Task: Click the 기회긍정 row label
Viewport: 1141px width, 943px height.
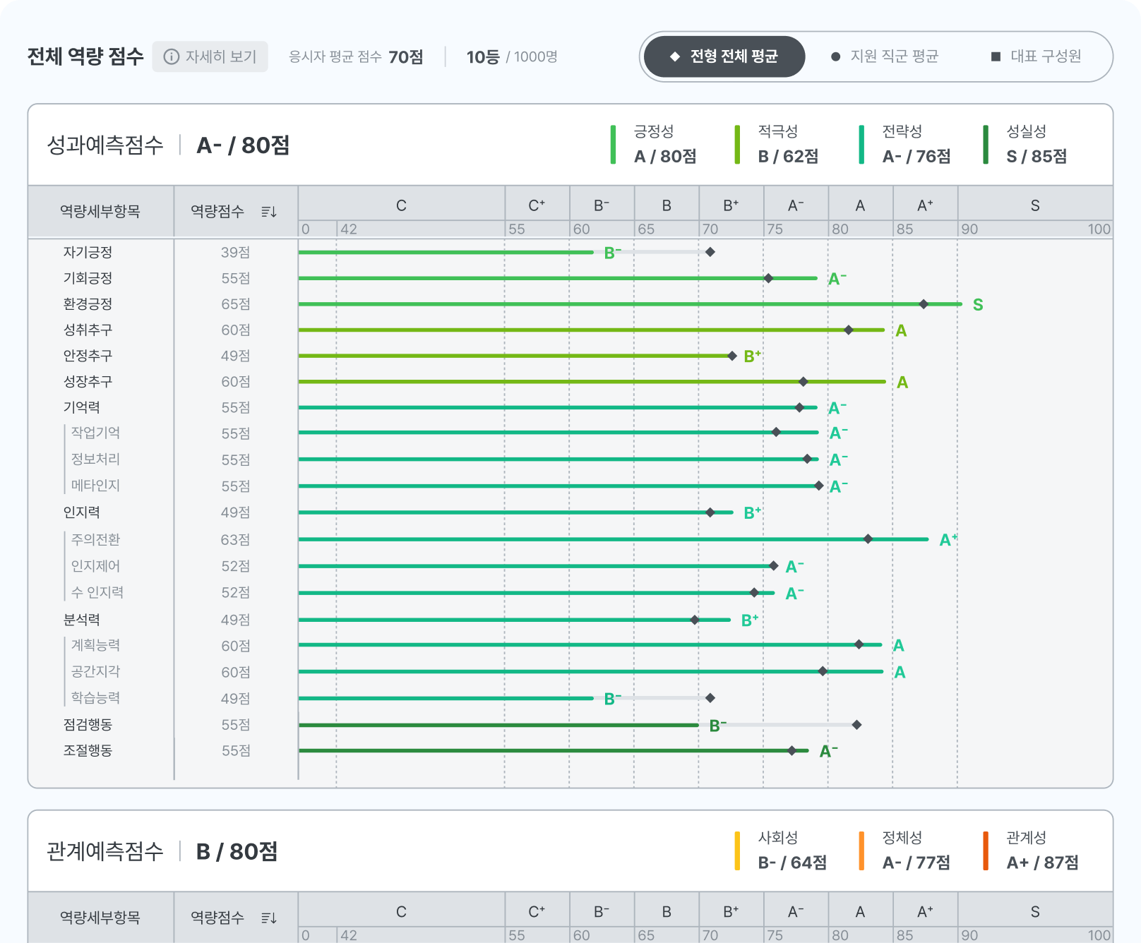Action: (88, 278)
